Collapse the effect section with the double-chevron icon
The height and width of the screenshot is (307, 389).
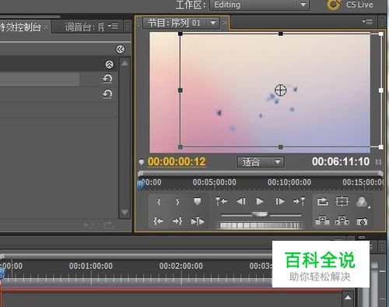(x=110, y=65)
